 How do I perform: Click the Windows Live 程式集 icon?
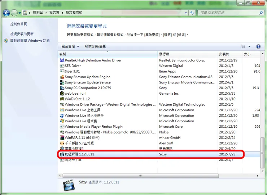(x=62, y=121)
